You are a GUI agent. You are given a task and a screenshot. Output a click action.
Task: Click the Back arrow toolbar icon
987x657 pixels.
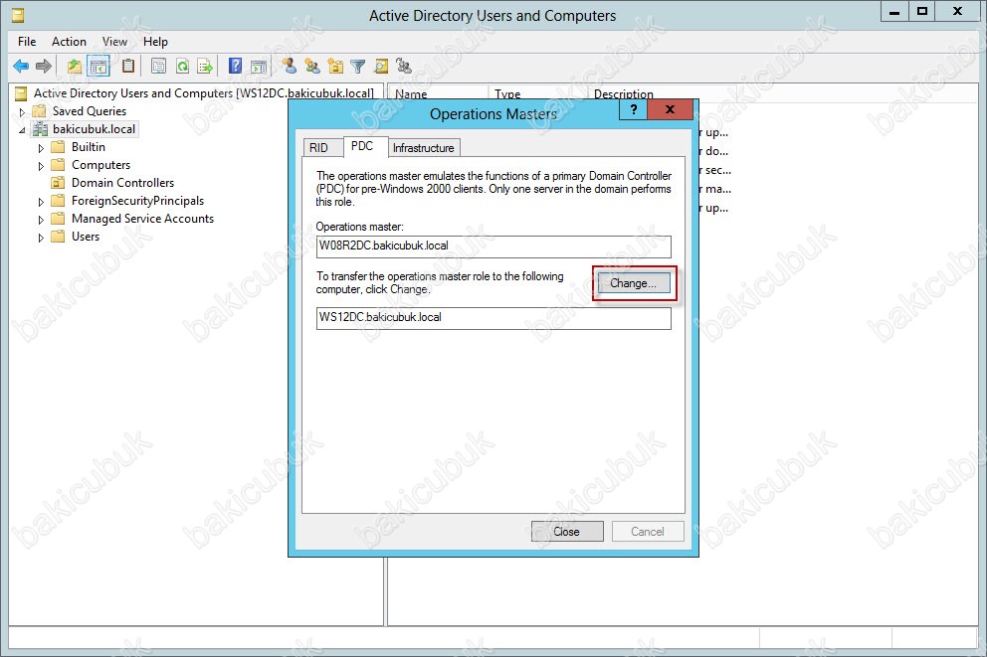[21, 66]
